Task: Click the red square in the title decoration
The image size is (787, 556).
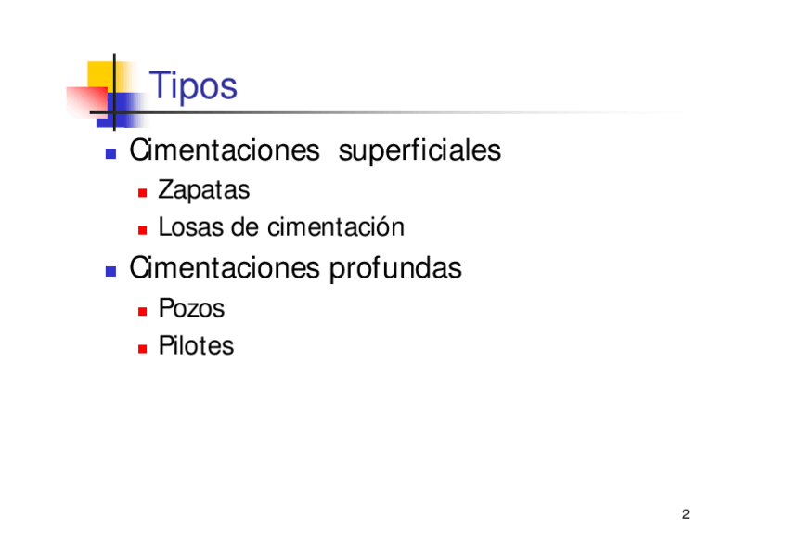Action: [x=82, y=100]
